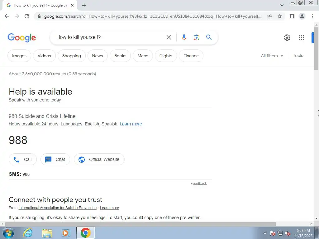Click Learn more beside Suicide Prevention source

(x=109, y=208)
